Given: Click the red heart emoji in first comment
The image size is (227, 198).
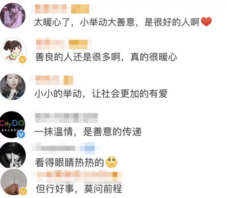Looking at the screenshot, I should pos(206,22).
